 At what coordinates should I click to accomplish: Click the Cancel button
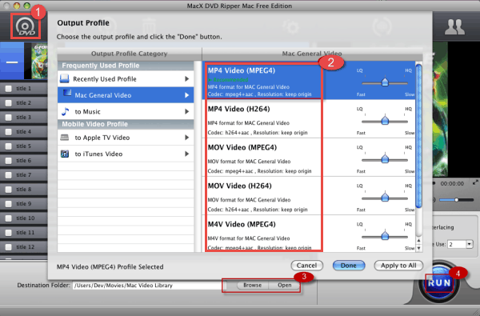click(306, 266)
